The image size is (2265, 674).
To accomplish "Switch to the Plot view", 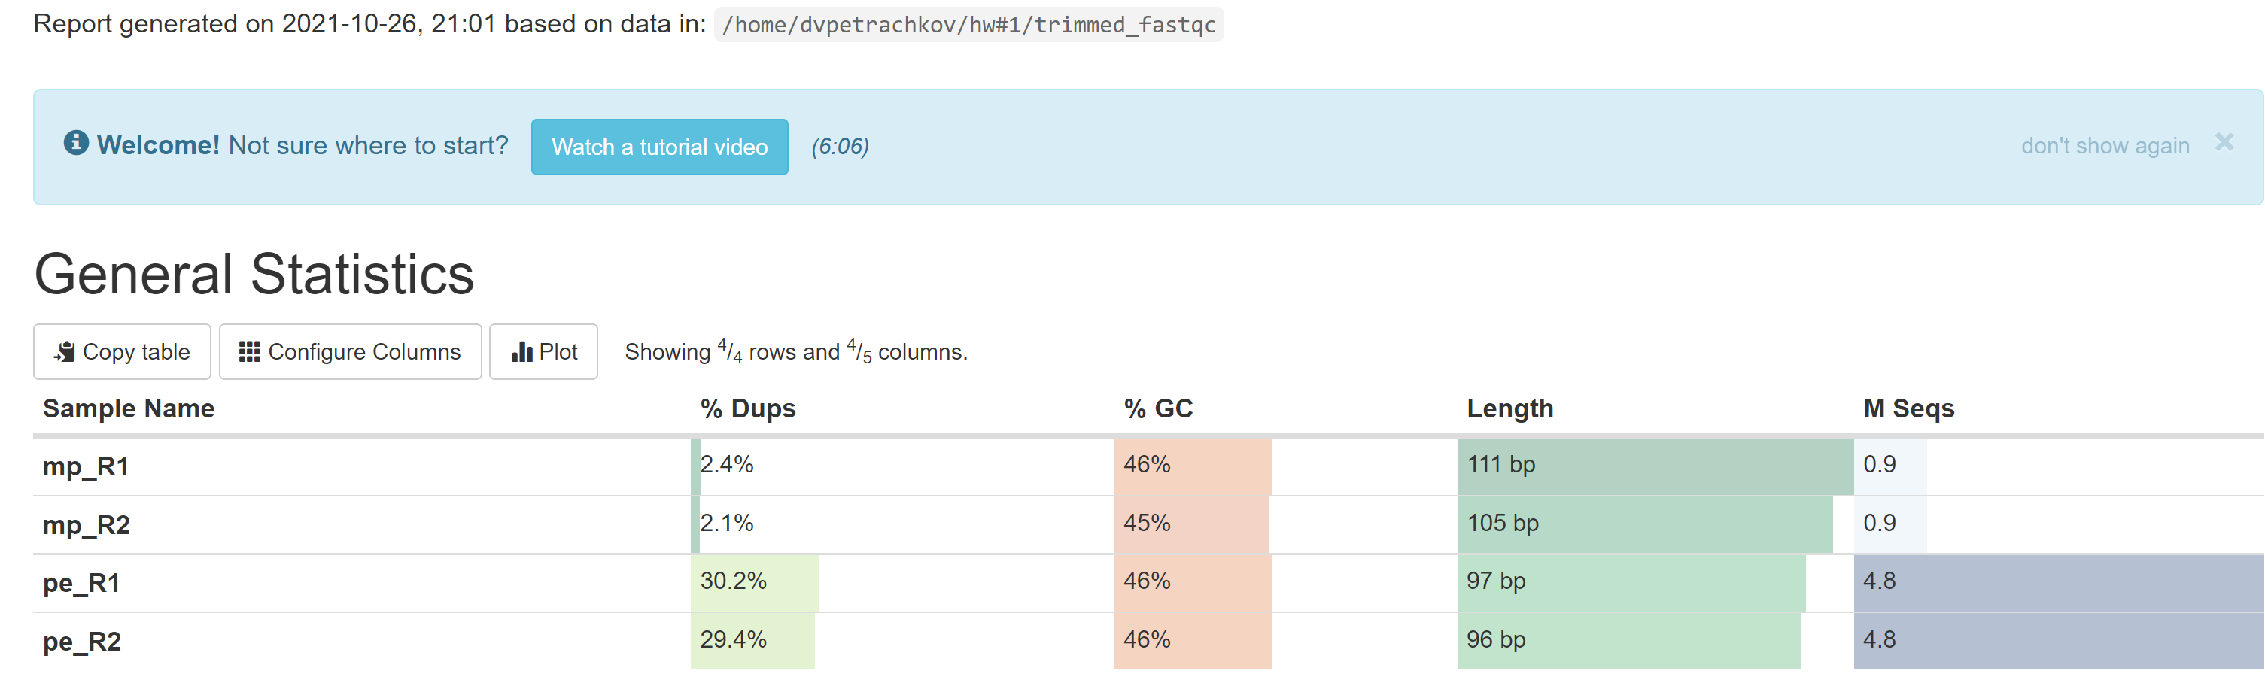I will tap(543, 351).
